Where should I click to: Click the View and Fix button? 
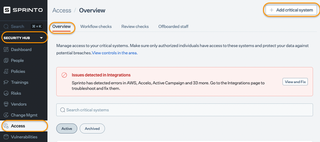pyautogui.click(x=295, y=82)
